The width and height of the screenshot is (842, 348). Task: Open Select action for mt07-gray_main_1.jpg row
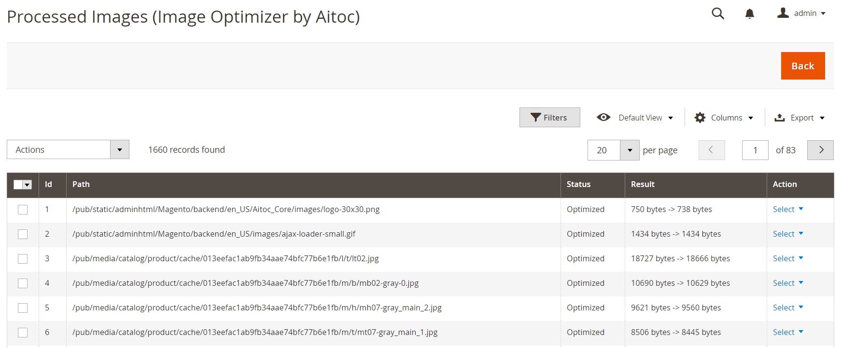click(788, 332)
